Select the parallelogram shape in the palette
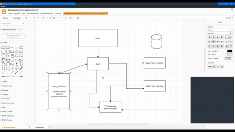Image resolution: width=235 pixels, height=132 pixels. [x=21, y=52]
